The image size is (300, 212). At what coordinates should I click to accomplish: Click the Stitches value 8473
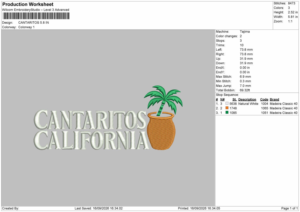coord(291,3)
